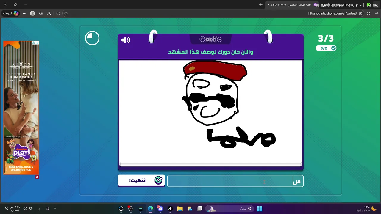Add this page to favorites star

66,13
